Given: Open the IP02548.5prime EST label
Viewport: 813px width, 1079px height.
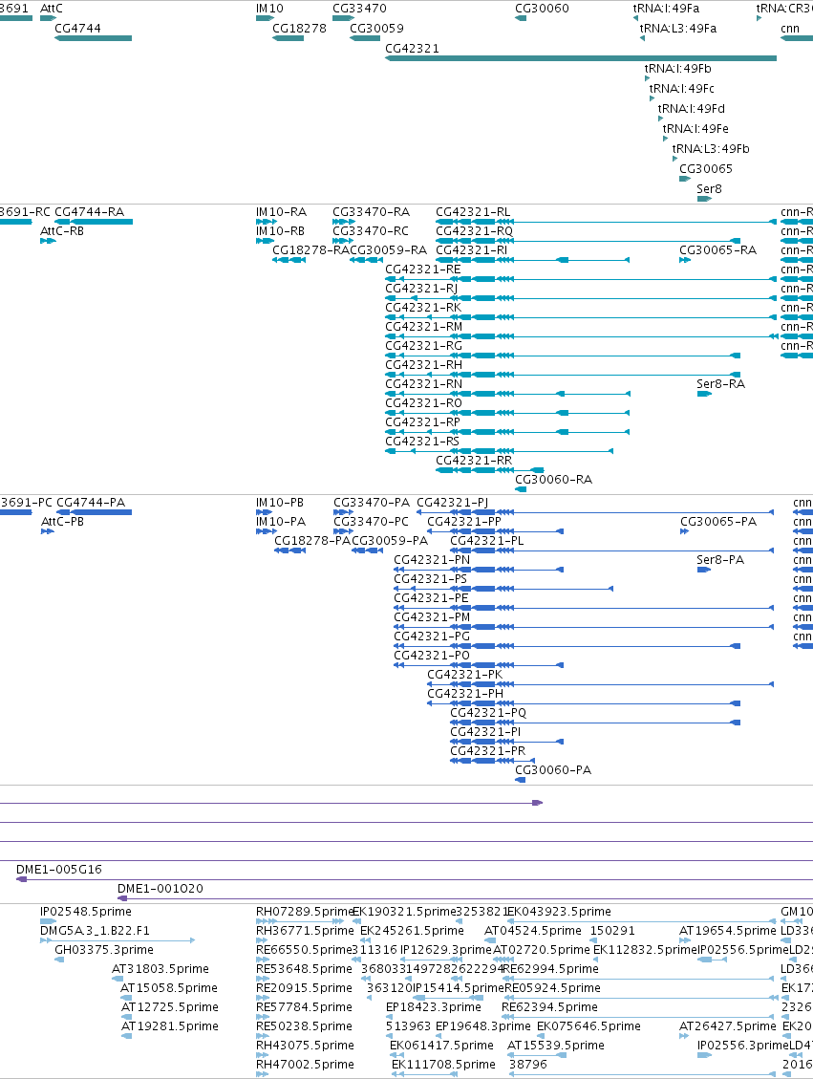Looking at the screenshot, I should [x=85, y=912].
